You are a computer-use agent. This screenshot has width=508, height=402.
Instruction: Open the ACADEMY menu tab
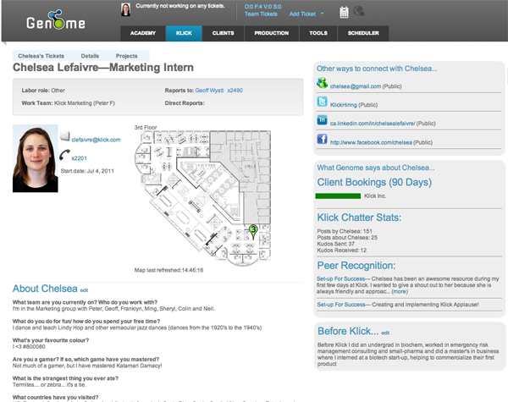[x=143, y=33]
